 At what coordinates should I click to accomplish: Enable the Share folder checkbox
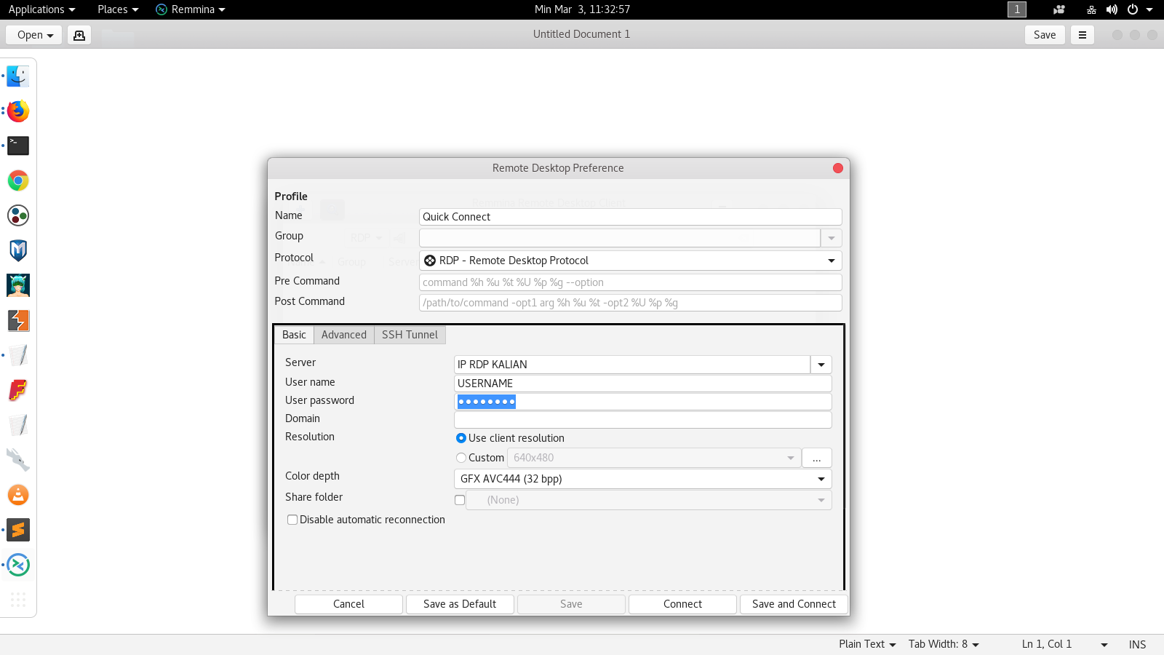coord(460,500)
